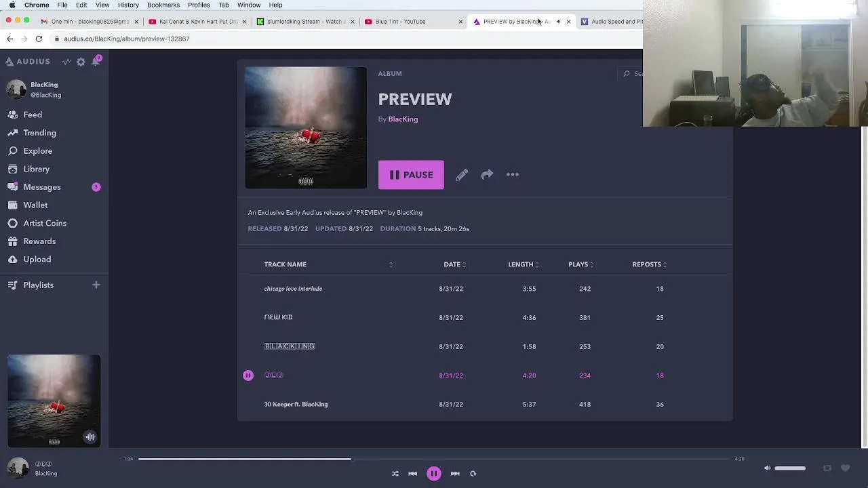Skip to previous track
The width and height of the screenshot is (868, 488).
412,474
